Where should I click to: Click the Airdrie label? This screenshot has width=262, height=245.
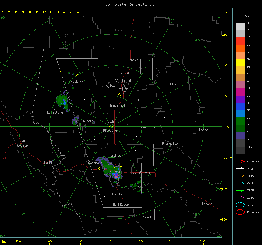tap(115, 156)
